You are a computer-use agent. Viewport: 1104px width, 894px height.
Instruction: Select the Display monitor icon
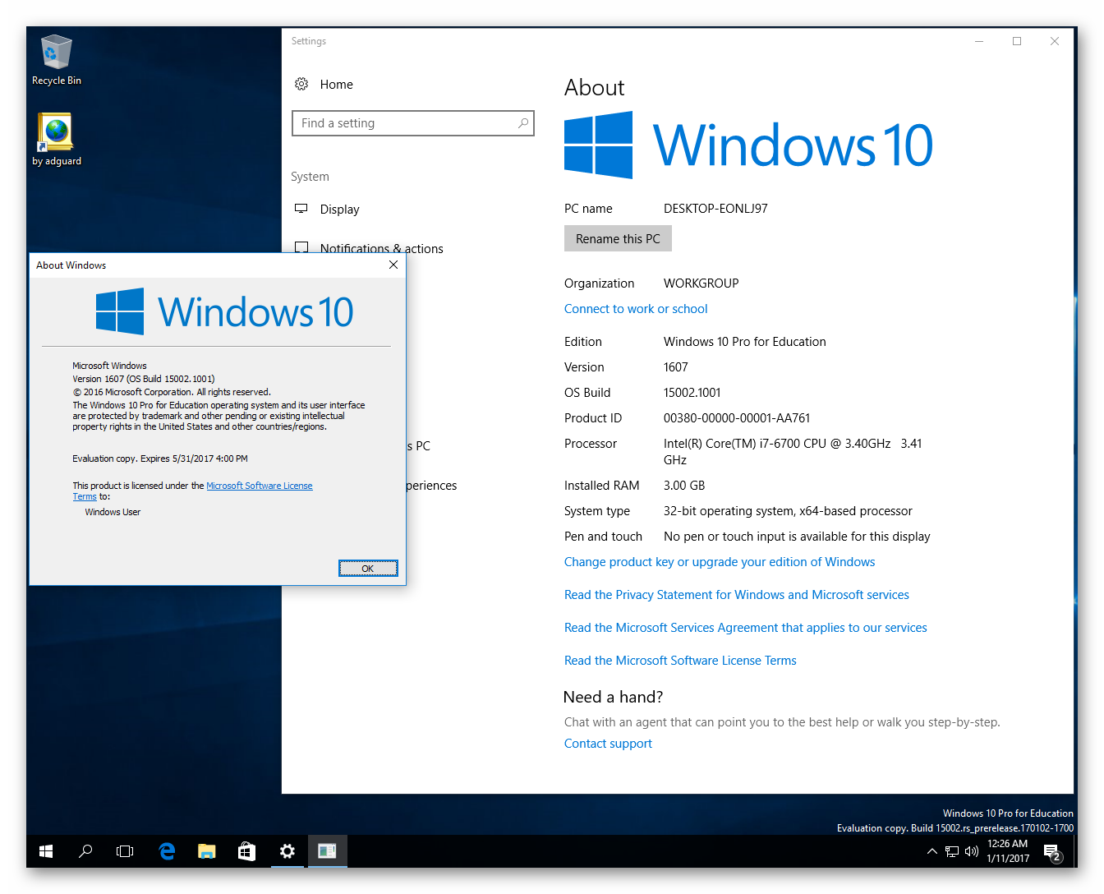301,209
